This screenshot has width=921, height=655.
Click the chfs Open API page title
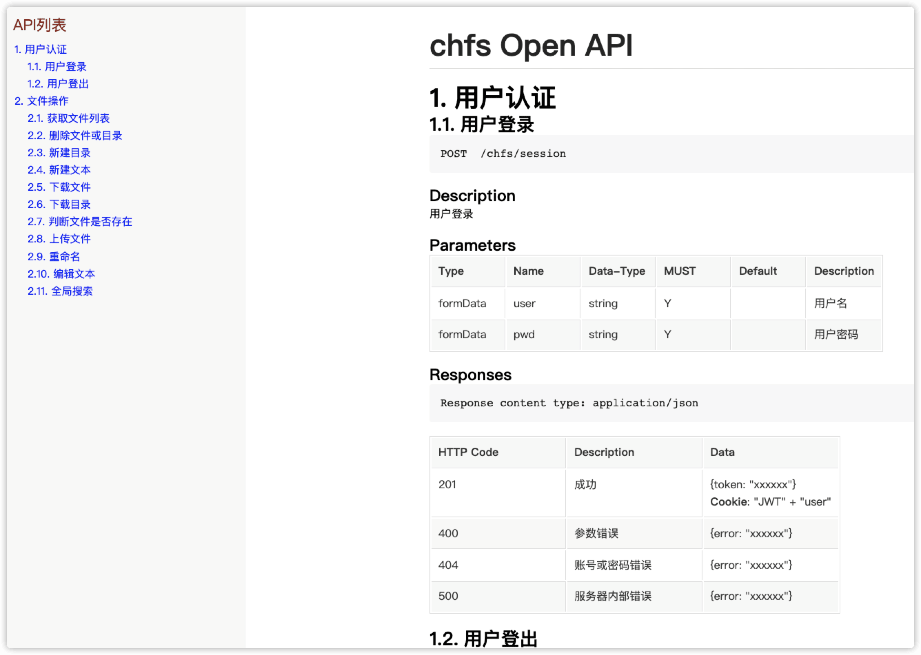531,45
